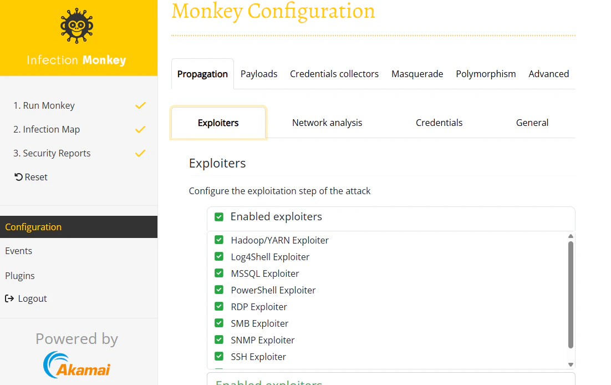Uncheck the SNMP Exploiter checkbox
The width and height of the screenshot is (611, 385).
pyautogui.click(x=219, y=340)
